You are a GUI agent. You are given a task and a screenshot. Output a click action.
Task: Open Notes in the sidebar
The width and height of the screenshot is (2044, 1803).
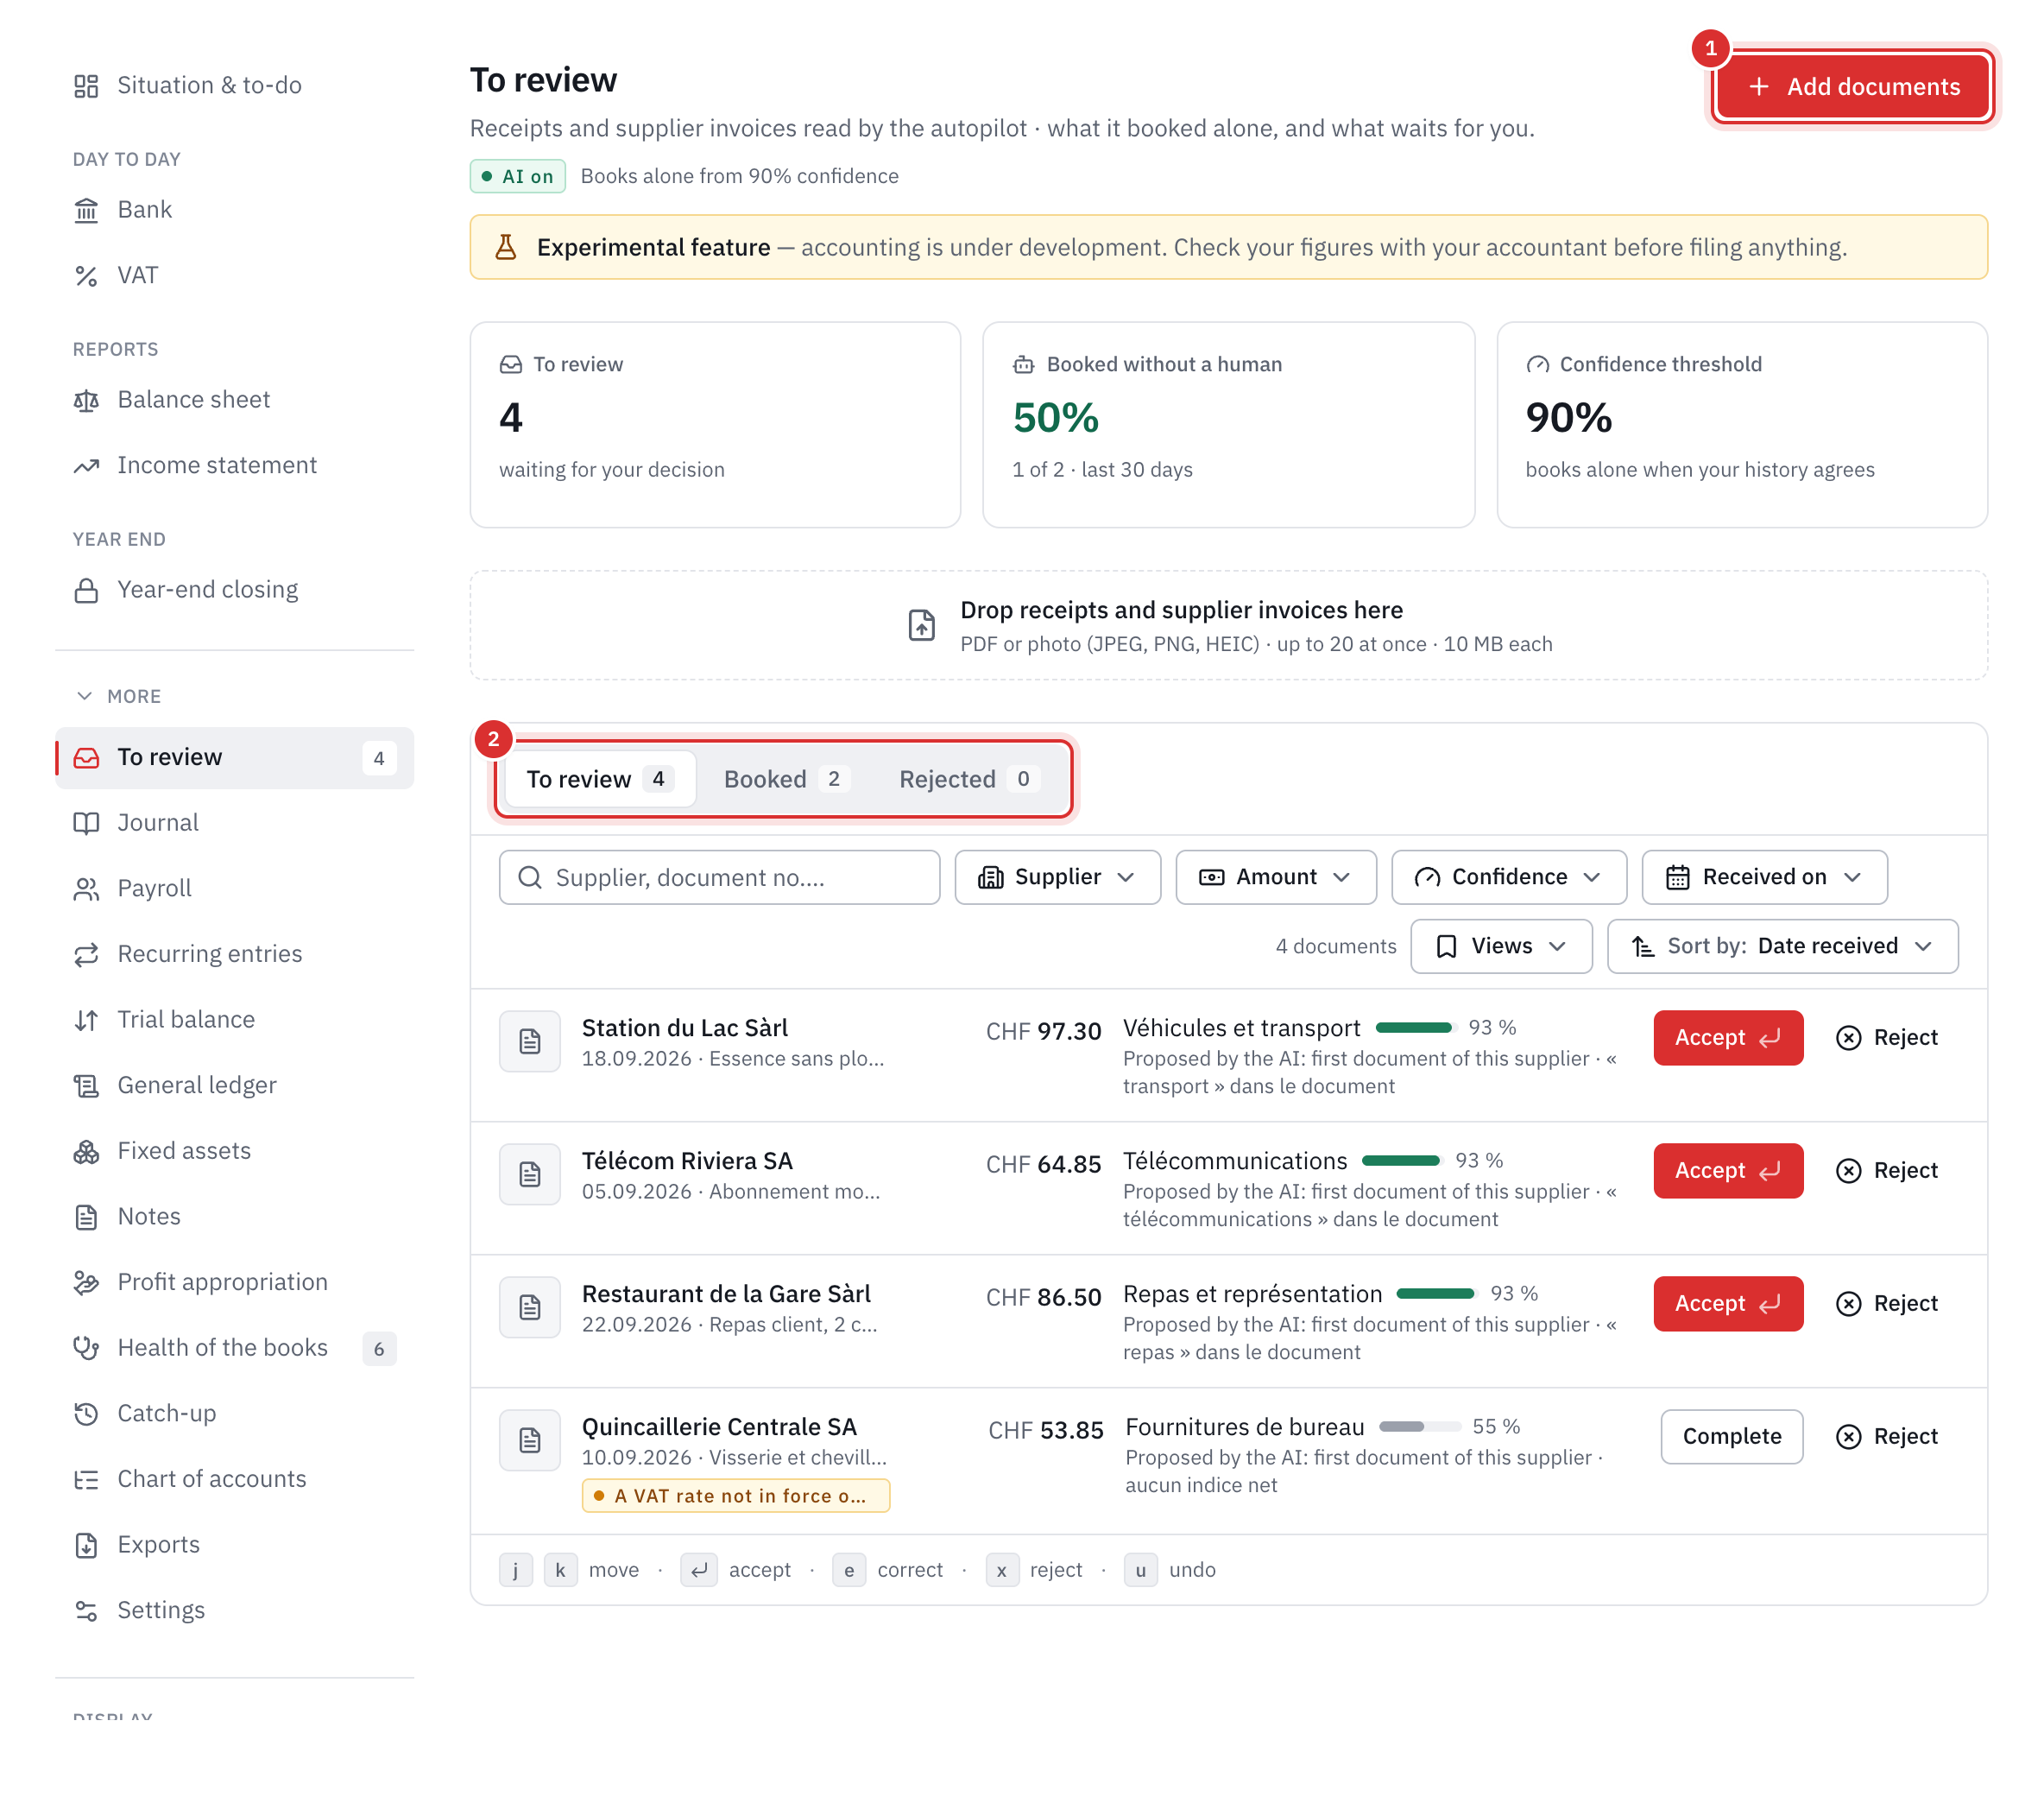click(234, 1217)
